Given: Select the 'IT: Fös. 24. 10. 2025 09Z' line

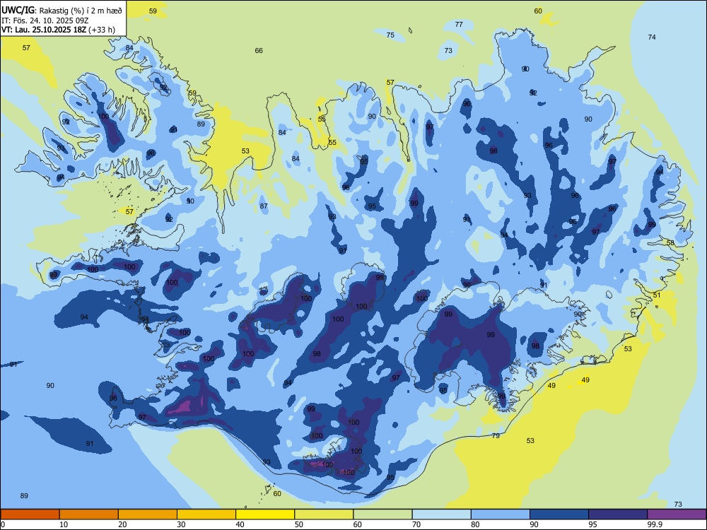Looking at the screenshot, I should coord(45,20).
